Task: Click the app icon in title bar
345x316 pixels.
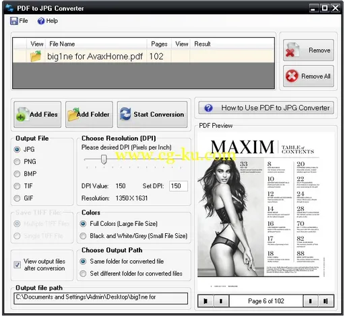Action: (x=9, y=8)
